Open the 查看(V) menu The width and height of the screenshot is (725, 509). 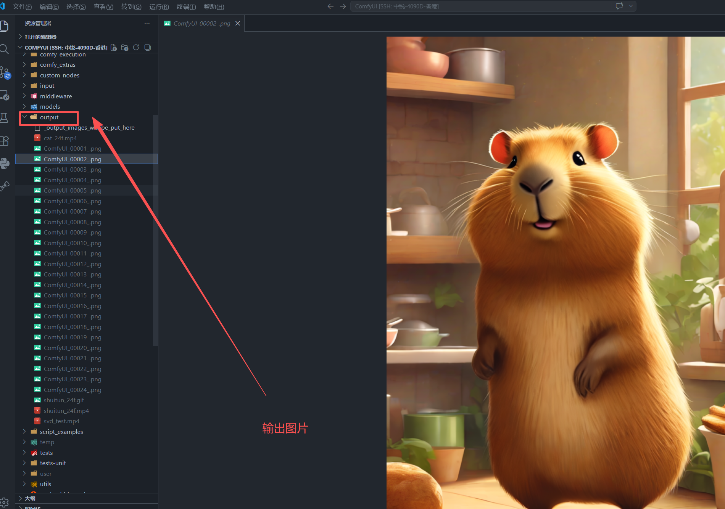(103, 6)
